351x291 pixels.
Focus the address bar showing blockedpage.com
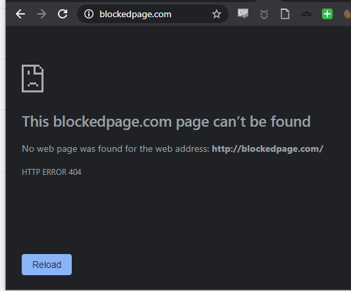(153, 14)
